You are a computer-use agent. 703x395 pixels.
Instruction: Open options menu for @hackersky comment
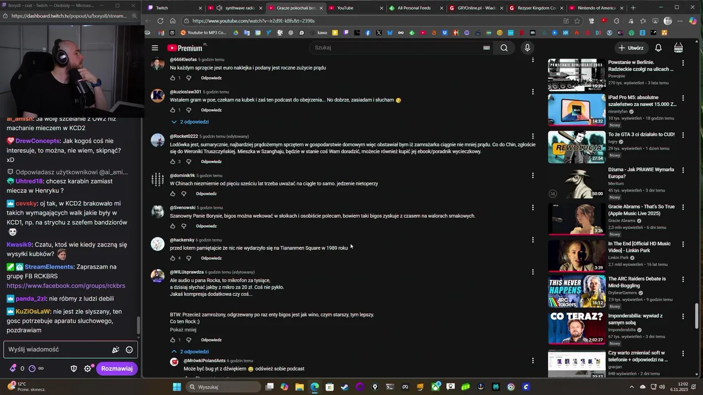pos(533,240)
